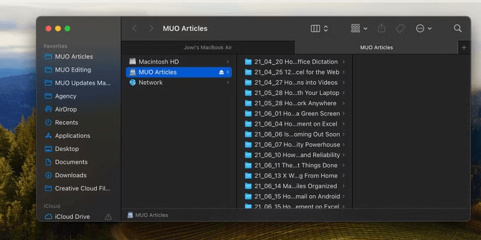Open MUO Editing in sidebar
Image resolution: width=481 pixels, height=240 pixels.
pyautogui.click(x=73, y=70)
